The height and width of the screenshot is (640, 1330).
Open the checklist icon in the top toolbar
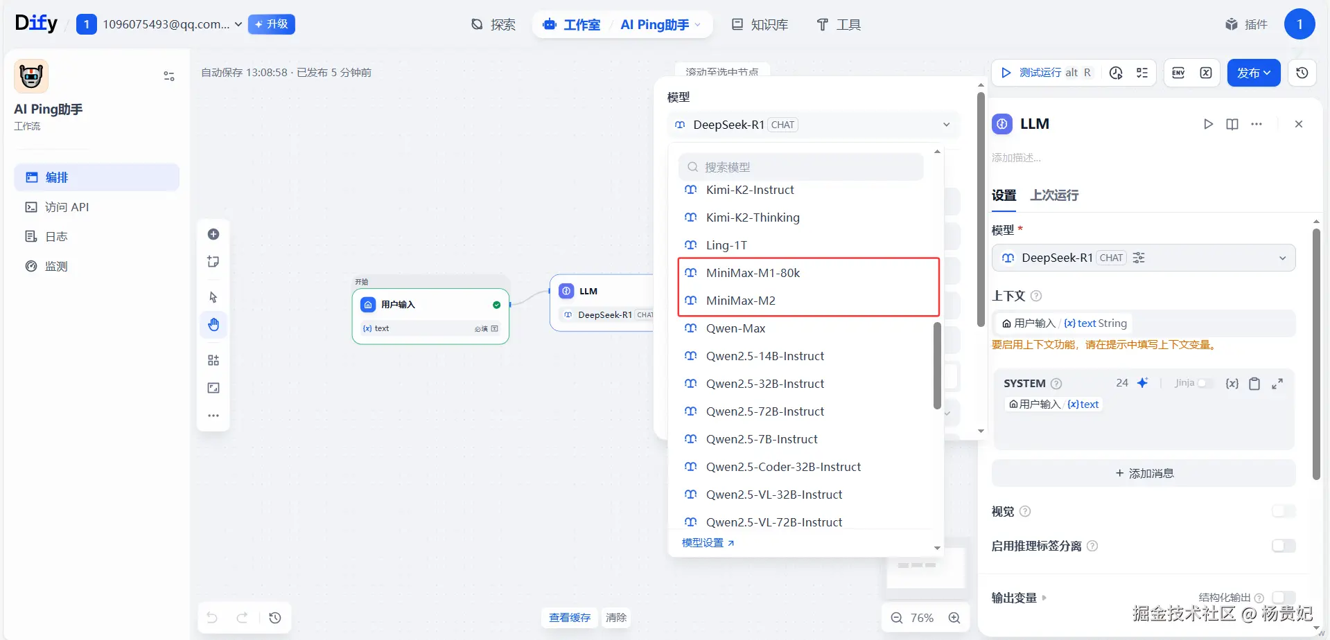coord(1142,73)
